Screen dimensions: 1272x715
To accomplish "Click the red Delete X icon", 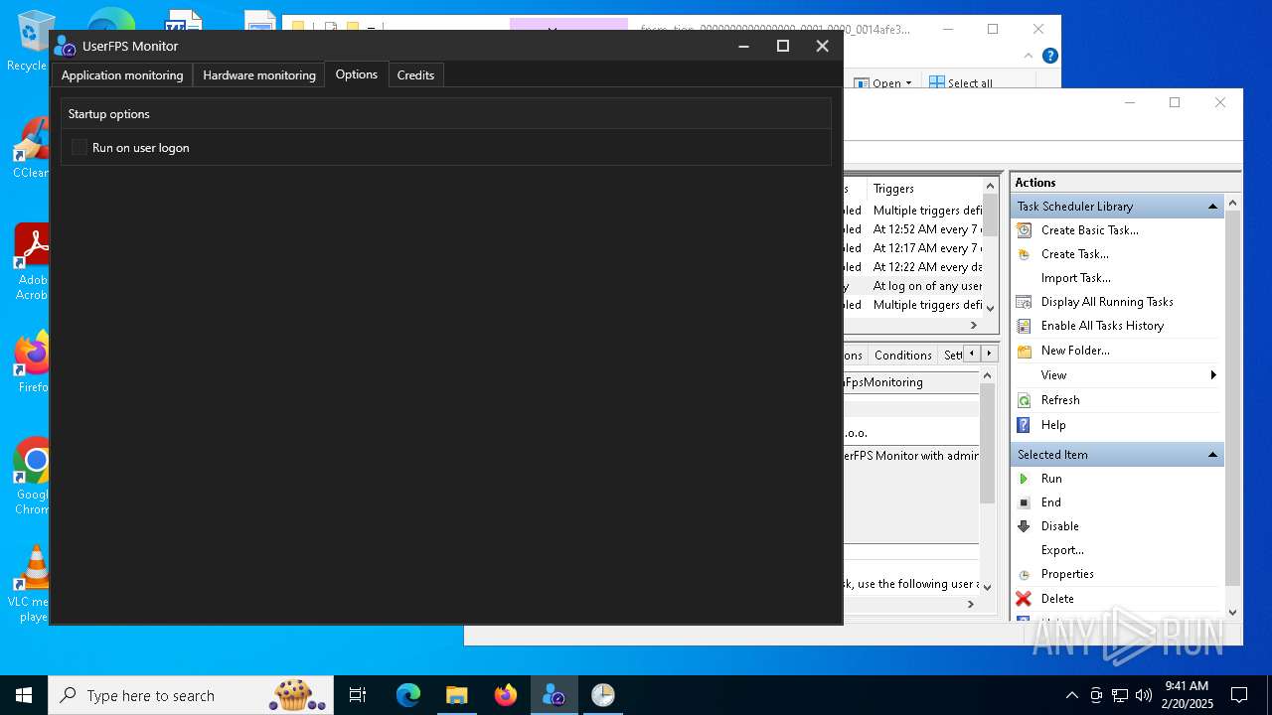I will [1025, 599].
